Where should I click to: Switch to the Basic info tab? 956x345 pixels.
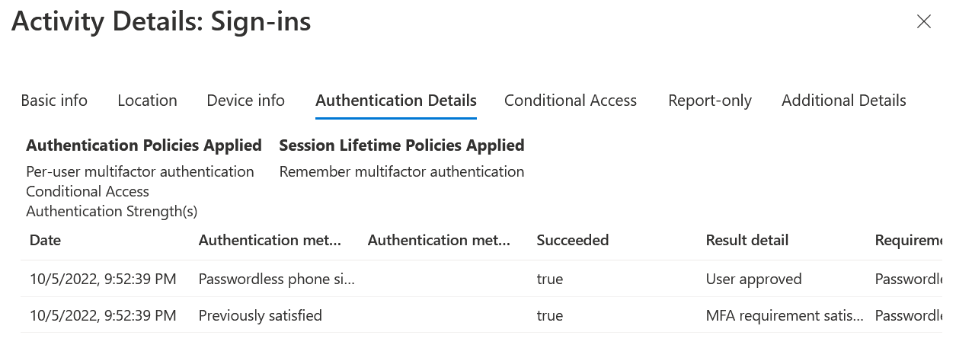[54, 101]
